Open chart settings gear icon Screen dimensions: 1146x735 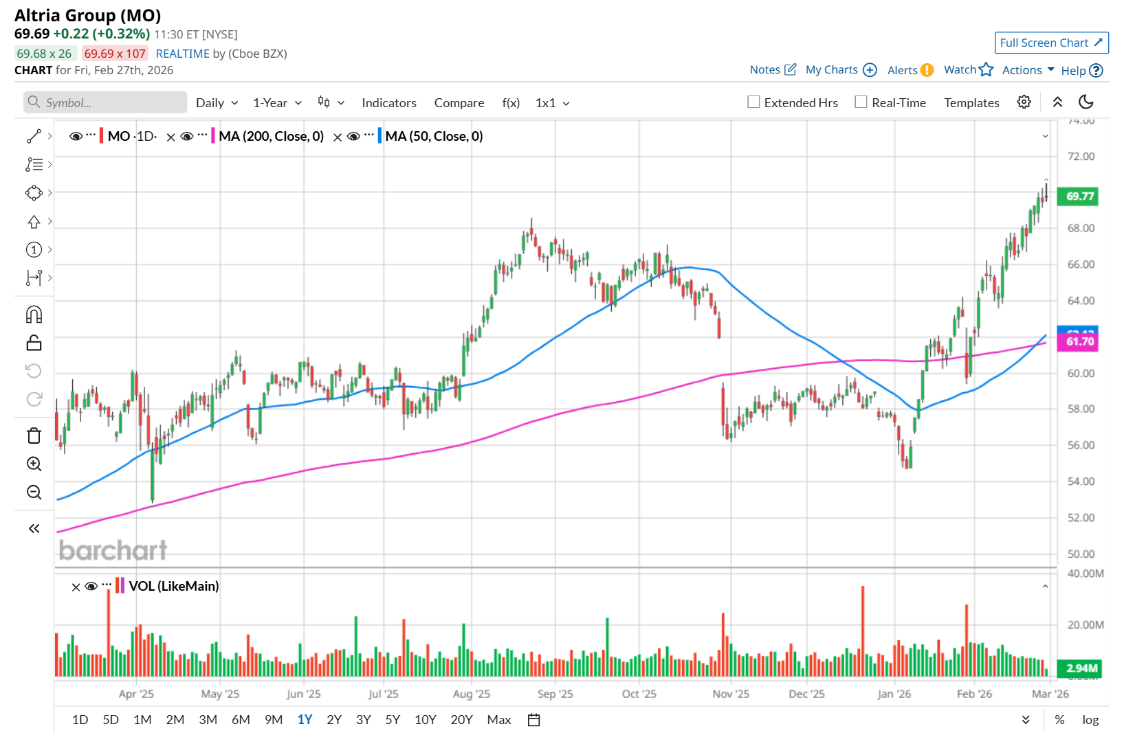point(1024,102)
